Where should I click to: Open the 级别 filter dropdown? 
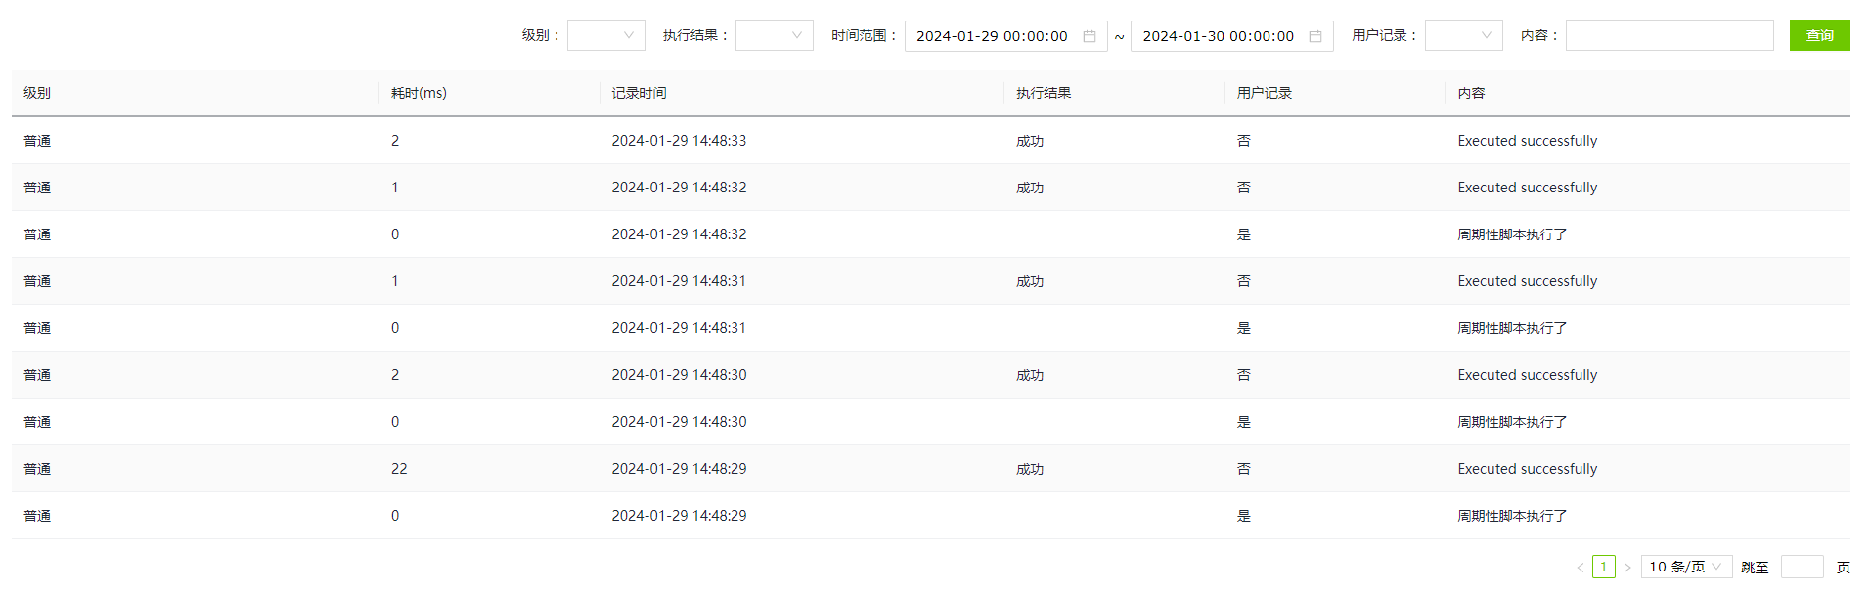click(x=605, y=35)
